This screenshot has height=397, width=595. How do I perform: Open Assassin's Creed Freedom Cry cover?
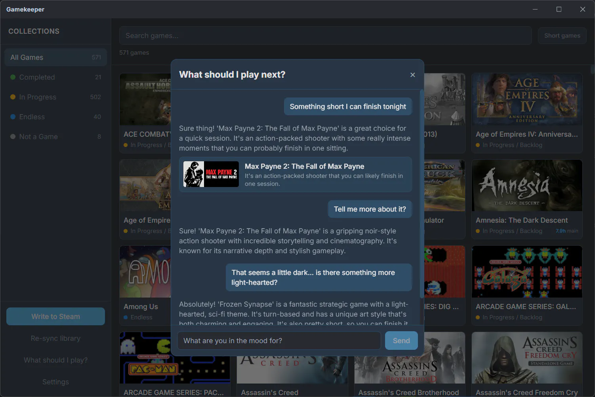[527, 358]
